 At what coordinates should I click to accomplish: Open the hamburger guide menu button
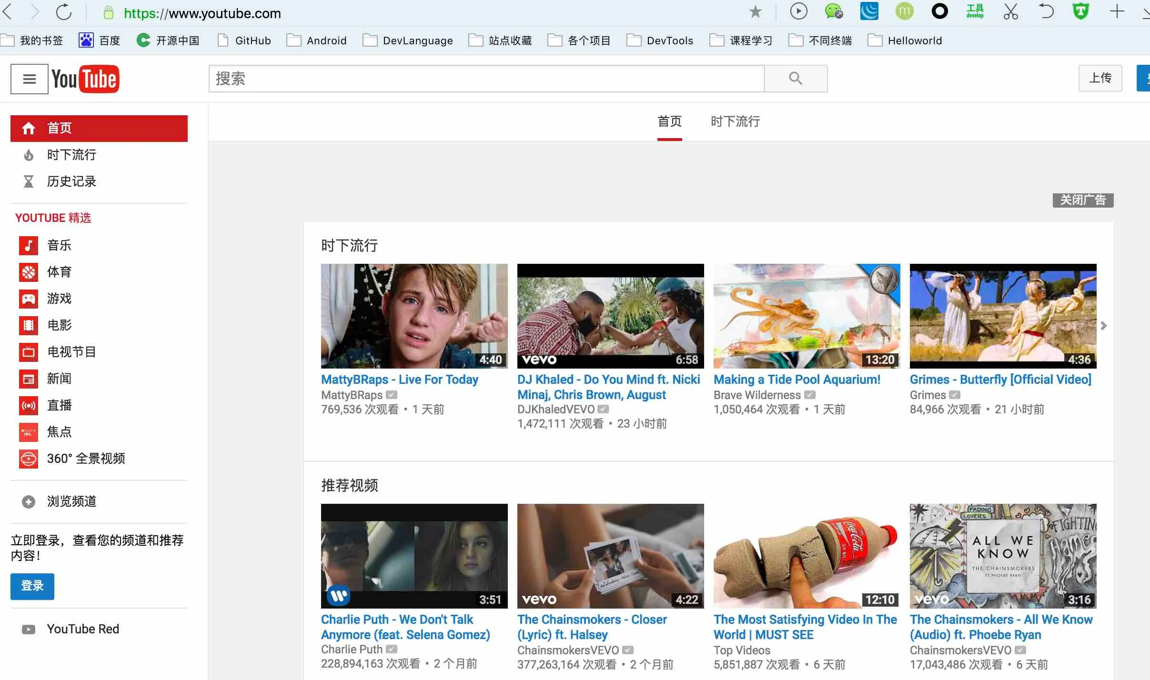[x=29, y=79]
